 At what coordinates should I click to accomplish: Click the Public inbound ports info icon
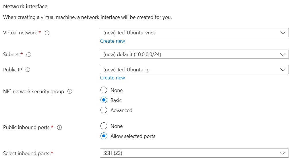[x=59, y=128]
